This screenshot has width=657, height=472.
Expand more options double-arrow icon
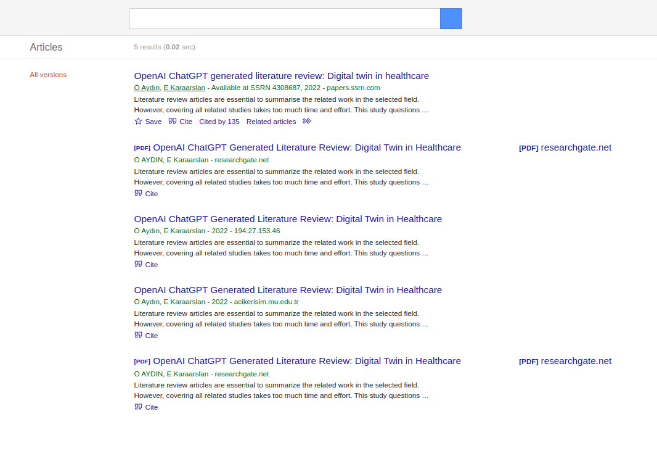(x=307, y=122)
